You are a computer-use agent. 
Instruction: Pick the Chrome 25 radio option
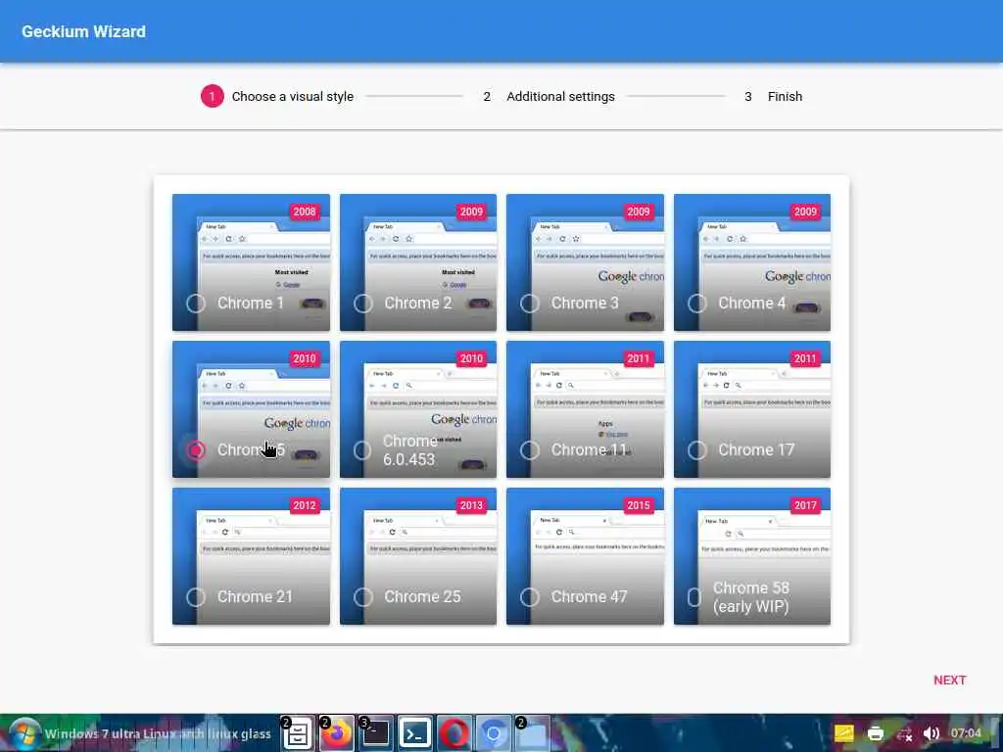point(362,597)
